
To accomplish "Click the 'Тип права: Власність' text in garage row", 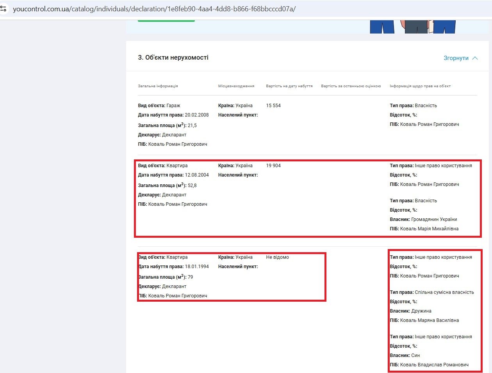I will [x=413, y=106].
